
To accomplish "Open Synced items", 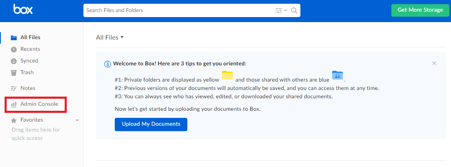I will [29, 61].
